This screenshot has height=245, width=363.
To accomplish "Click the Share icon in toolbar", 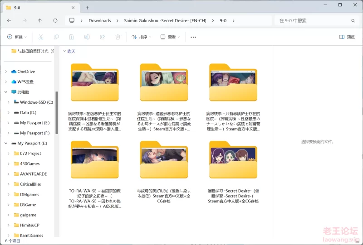I will [x=103, y=37].
